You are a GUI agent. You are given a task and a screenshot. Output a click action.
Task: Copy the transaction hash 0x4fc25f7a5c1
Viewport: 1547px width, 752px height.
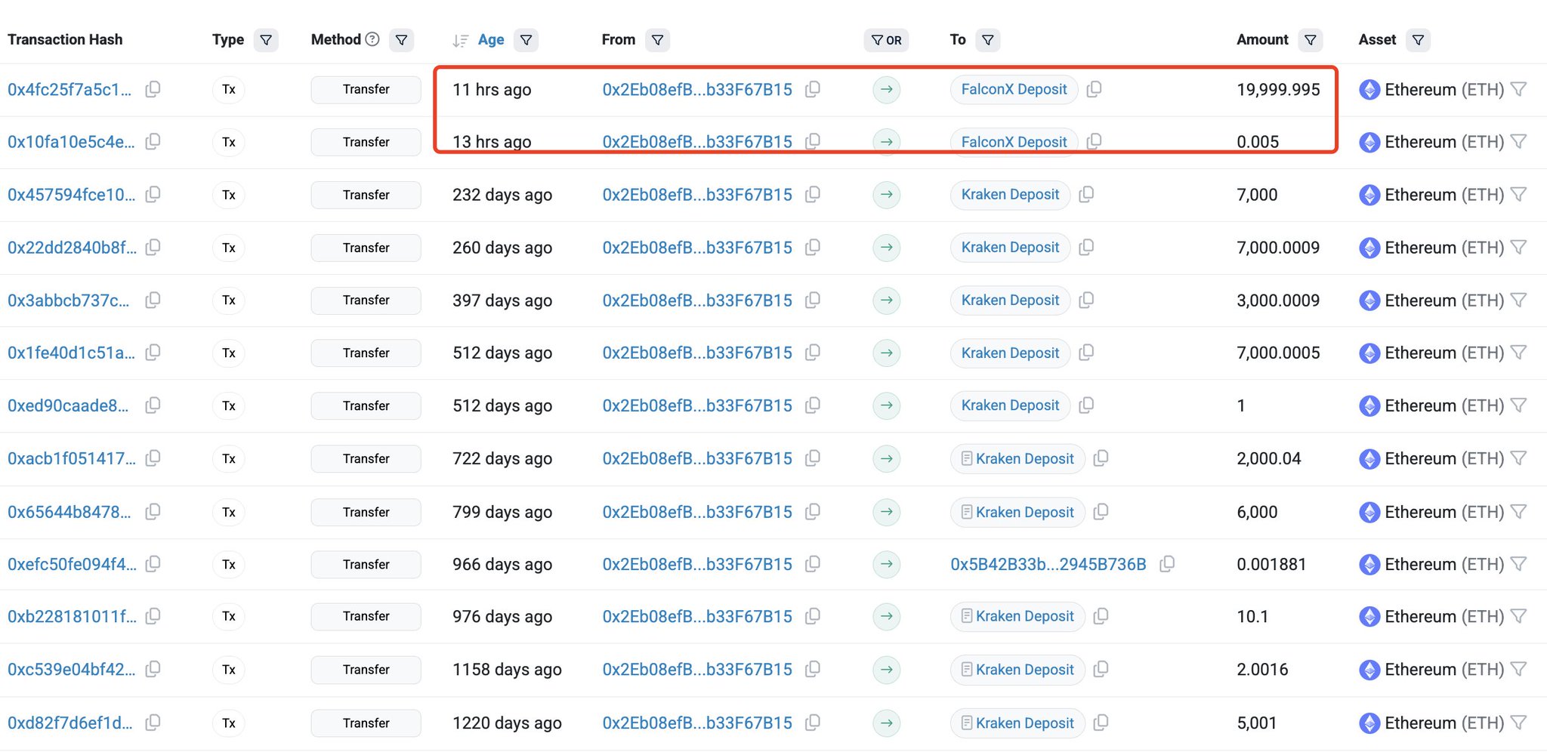[153, 89]
